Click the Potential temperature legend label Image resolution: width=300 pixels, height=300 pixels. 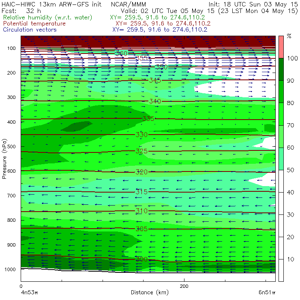[34, 24]
